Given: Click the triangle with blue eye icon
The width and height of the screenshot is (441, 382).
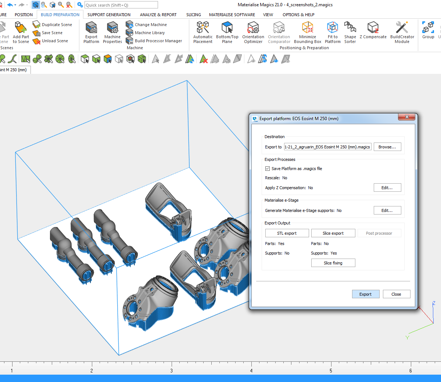Looking at the screenshot, I should click(275, 59).
